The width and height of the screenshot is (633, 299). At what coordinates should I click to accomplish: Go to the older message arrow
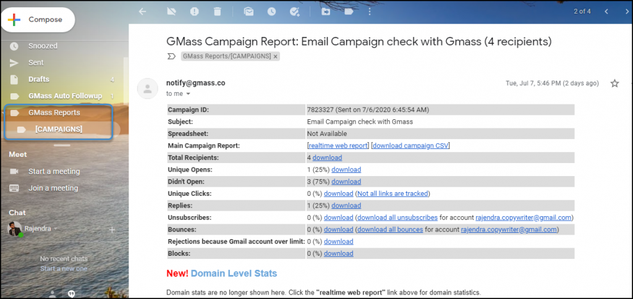point(627,11)
